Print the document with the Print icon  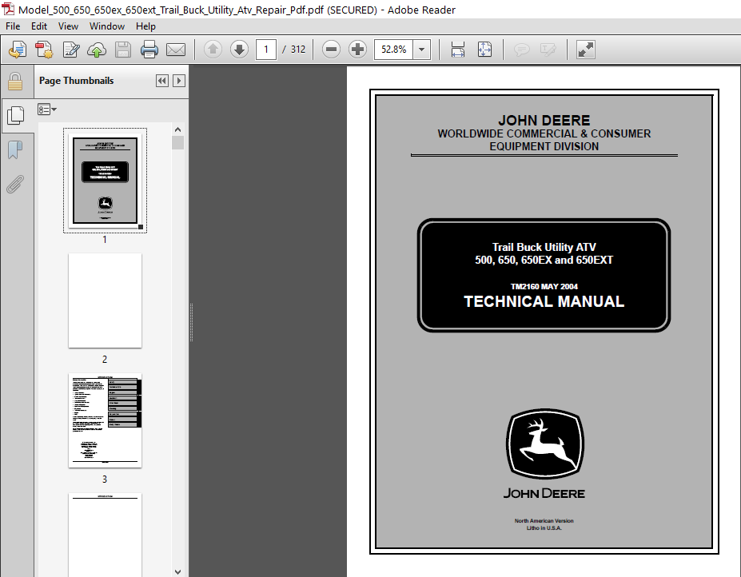149,50
